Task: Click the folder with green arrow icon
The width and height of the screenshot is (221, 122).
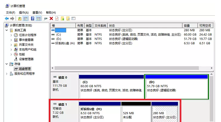Action: pos(63,18)
